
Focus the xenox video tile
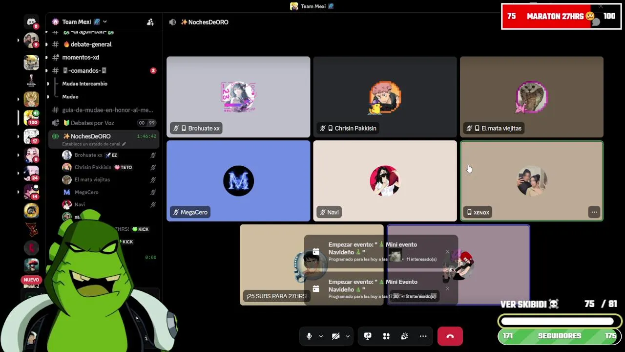(532, 181)
